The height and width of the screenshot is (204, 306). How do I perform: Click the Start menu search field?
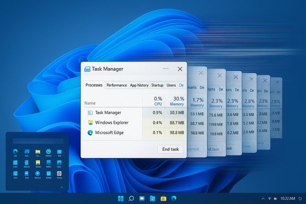point(38,141)
